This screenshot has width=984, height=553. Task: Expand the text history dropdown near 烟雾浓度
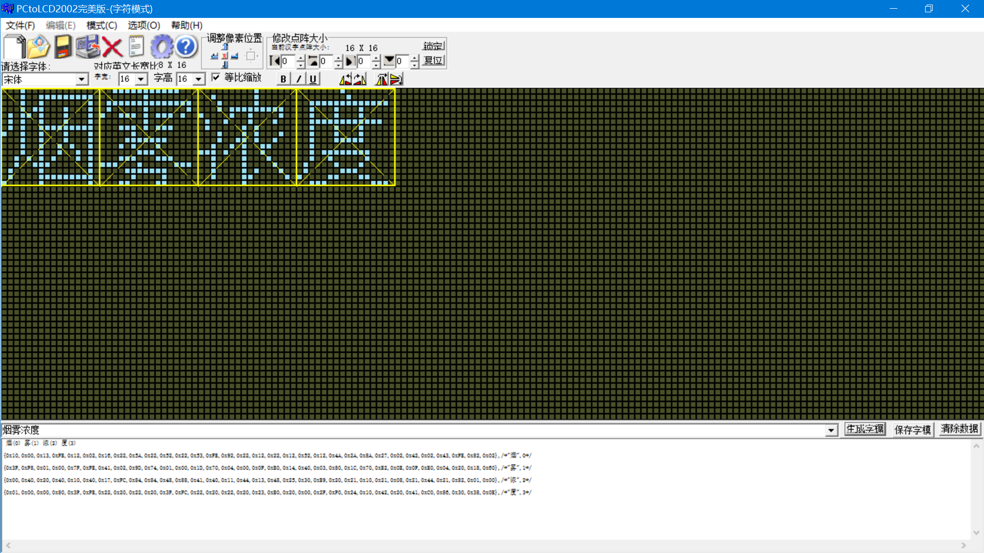tap(831, 430)
